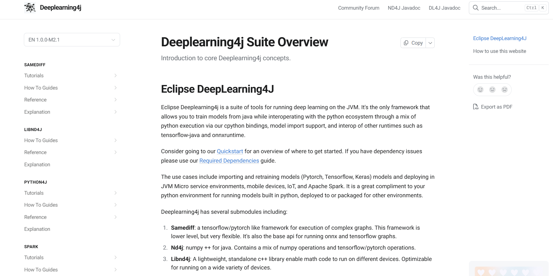The height and width of the screenshot is (276, 553).
Task: Open Community Forum in top navigation
Action: [x=359, y=8]
